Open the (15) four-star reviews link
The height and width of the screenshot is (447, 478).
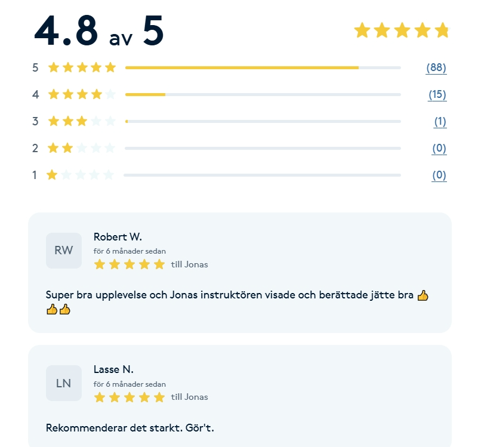point(437,95)
